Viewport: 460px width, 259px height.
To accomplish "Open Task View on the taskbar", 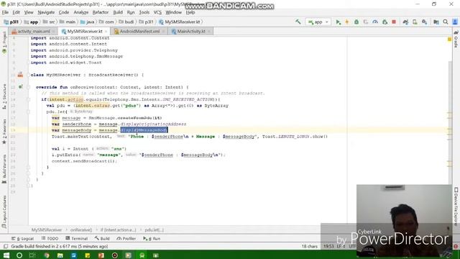I will (32, 255).
